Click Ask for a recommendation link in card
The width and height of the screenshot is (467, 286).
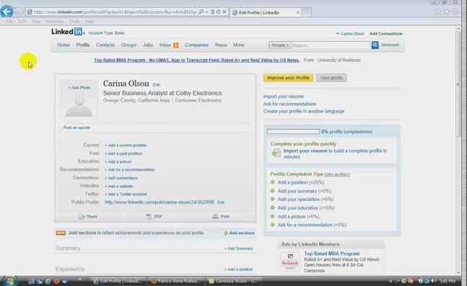(x=129, y=170)
